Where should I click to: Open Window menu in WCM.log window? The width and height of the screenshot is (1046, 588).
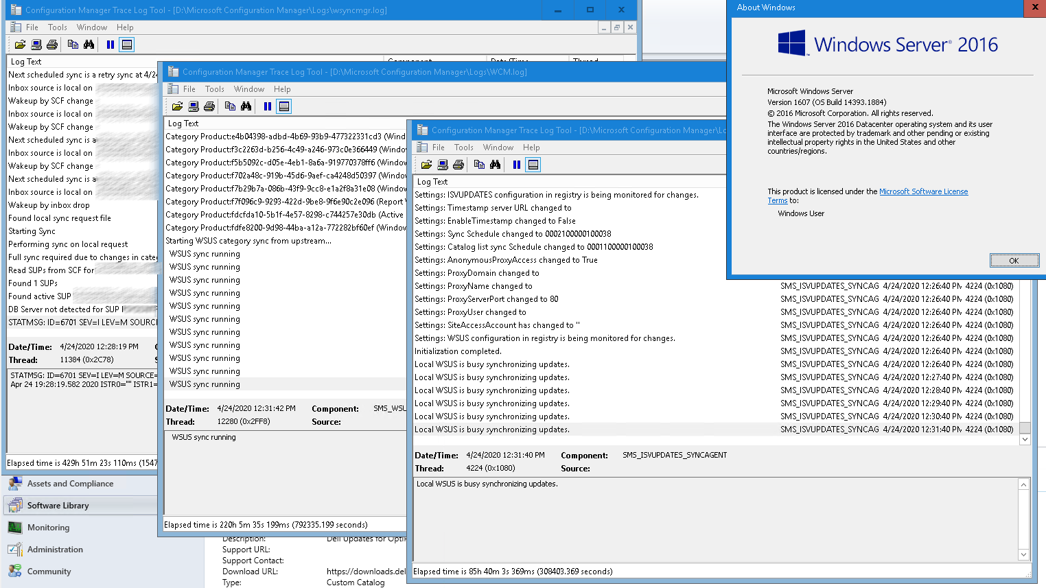[x=249, y=89]
